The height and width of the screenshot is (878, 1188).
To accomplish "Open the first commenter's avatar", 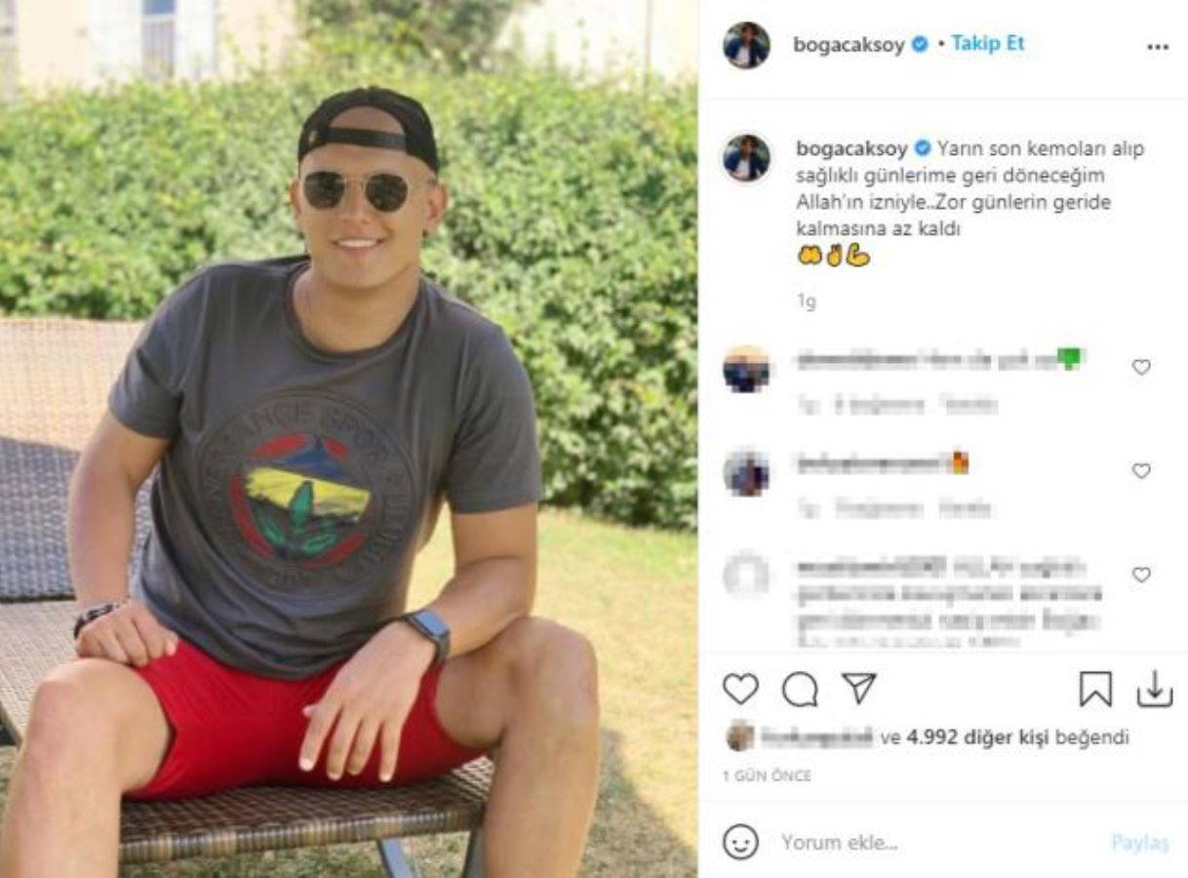I will pyautogui.click(x=746, y=369).
